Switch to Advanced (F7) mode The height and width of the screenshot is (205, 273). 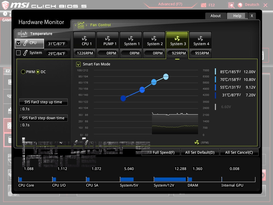pos(170,4)
